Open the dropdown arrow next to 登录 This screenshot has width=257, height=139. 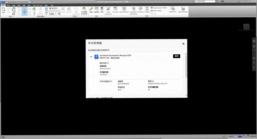pos(232,1)
